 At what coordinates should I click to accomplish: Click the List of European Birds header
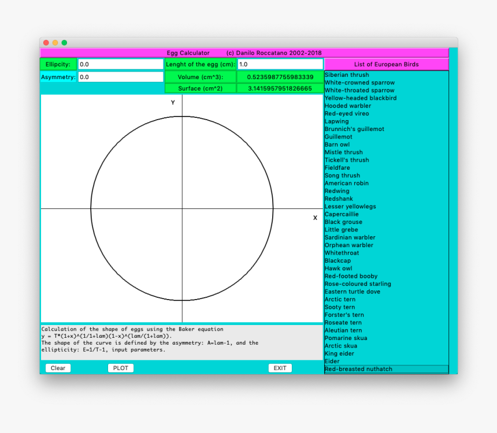387,64
